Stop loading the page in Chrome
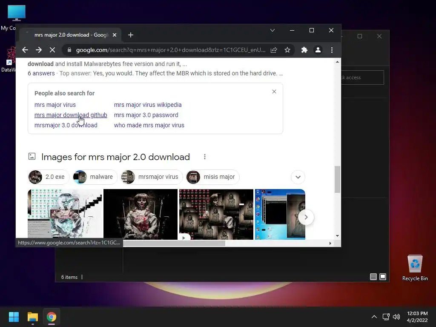The width and height of the screenshot is (436, 327). tap(52, 50)
